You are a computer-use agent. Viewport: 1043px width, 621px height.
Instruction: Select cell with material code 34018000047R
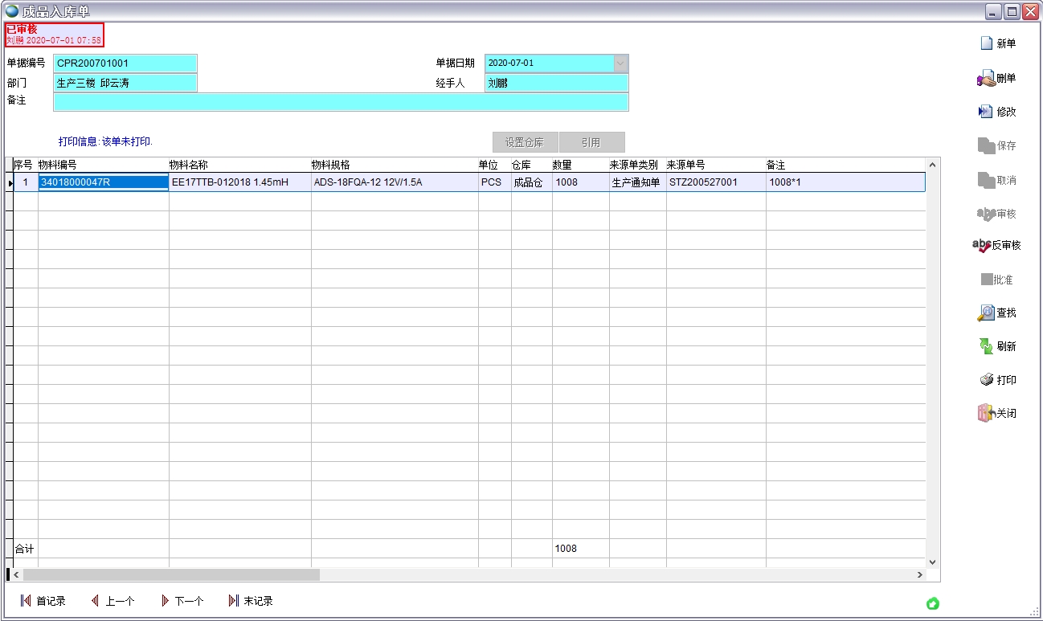point(103,182)
